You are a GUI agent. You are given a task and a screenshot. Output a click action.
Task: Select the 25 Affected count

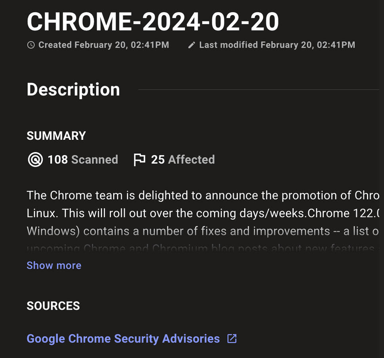pos(183,160)
